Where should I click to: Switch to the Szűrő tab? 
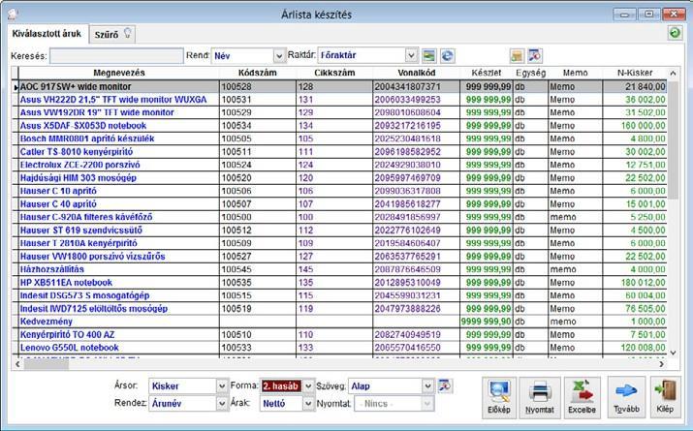tap(112, 34)
